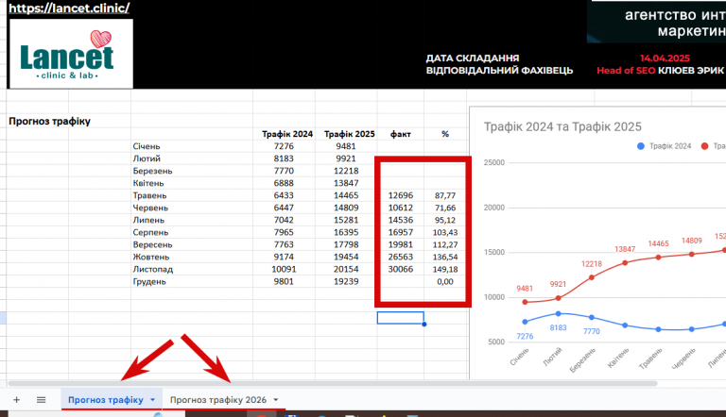This screenshot has width=726, height=417.
Task: Click the date 14.04.2025 in header
Action: pyautogui.click(x=665, y=58)
